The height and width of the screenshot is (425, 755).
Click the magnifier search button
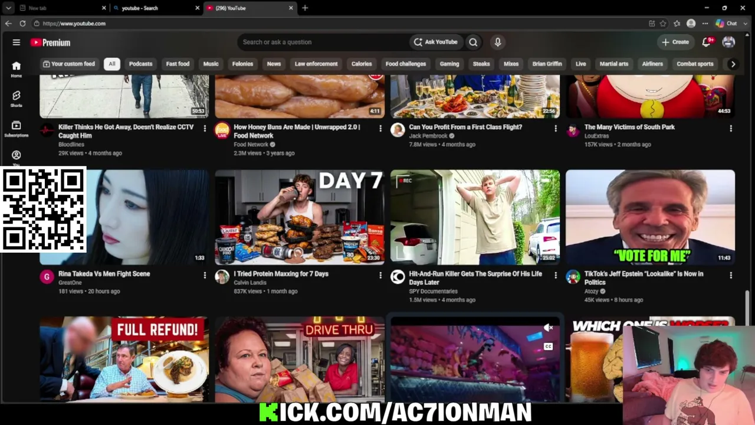[x=473, y=42]
